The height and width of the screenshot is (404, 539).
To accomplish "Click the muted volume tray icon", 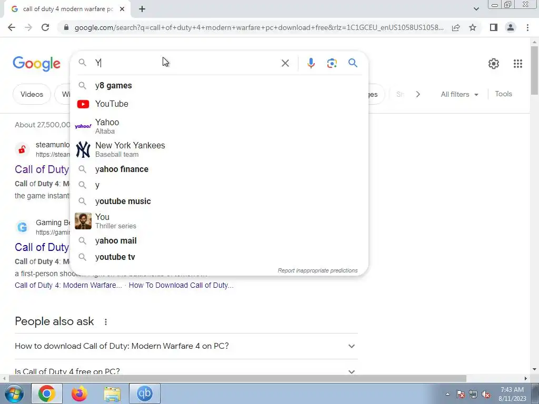I will pos(486,395).
